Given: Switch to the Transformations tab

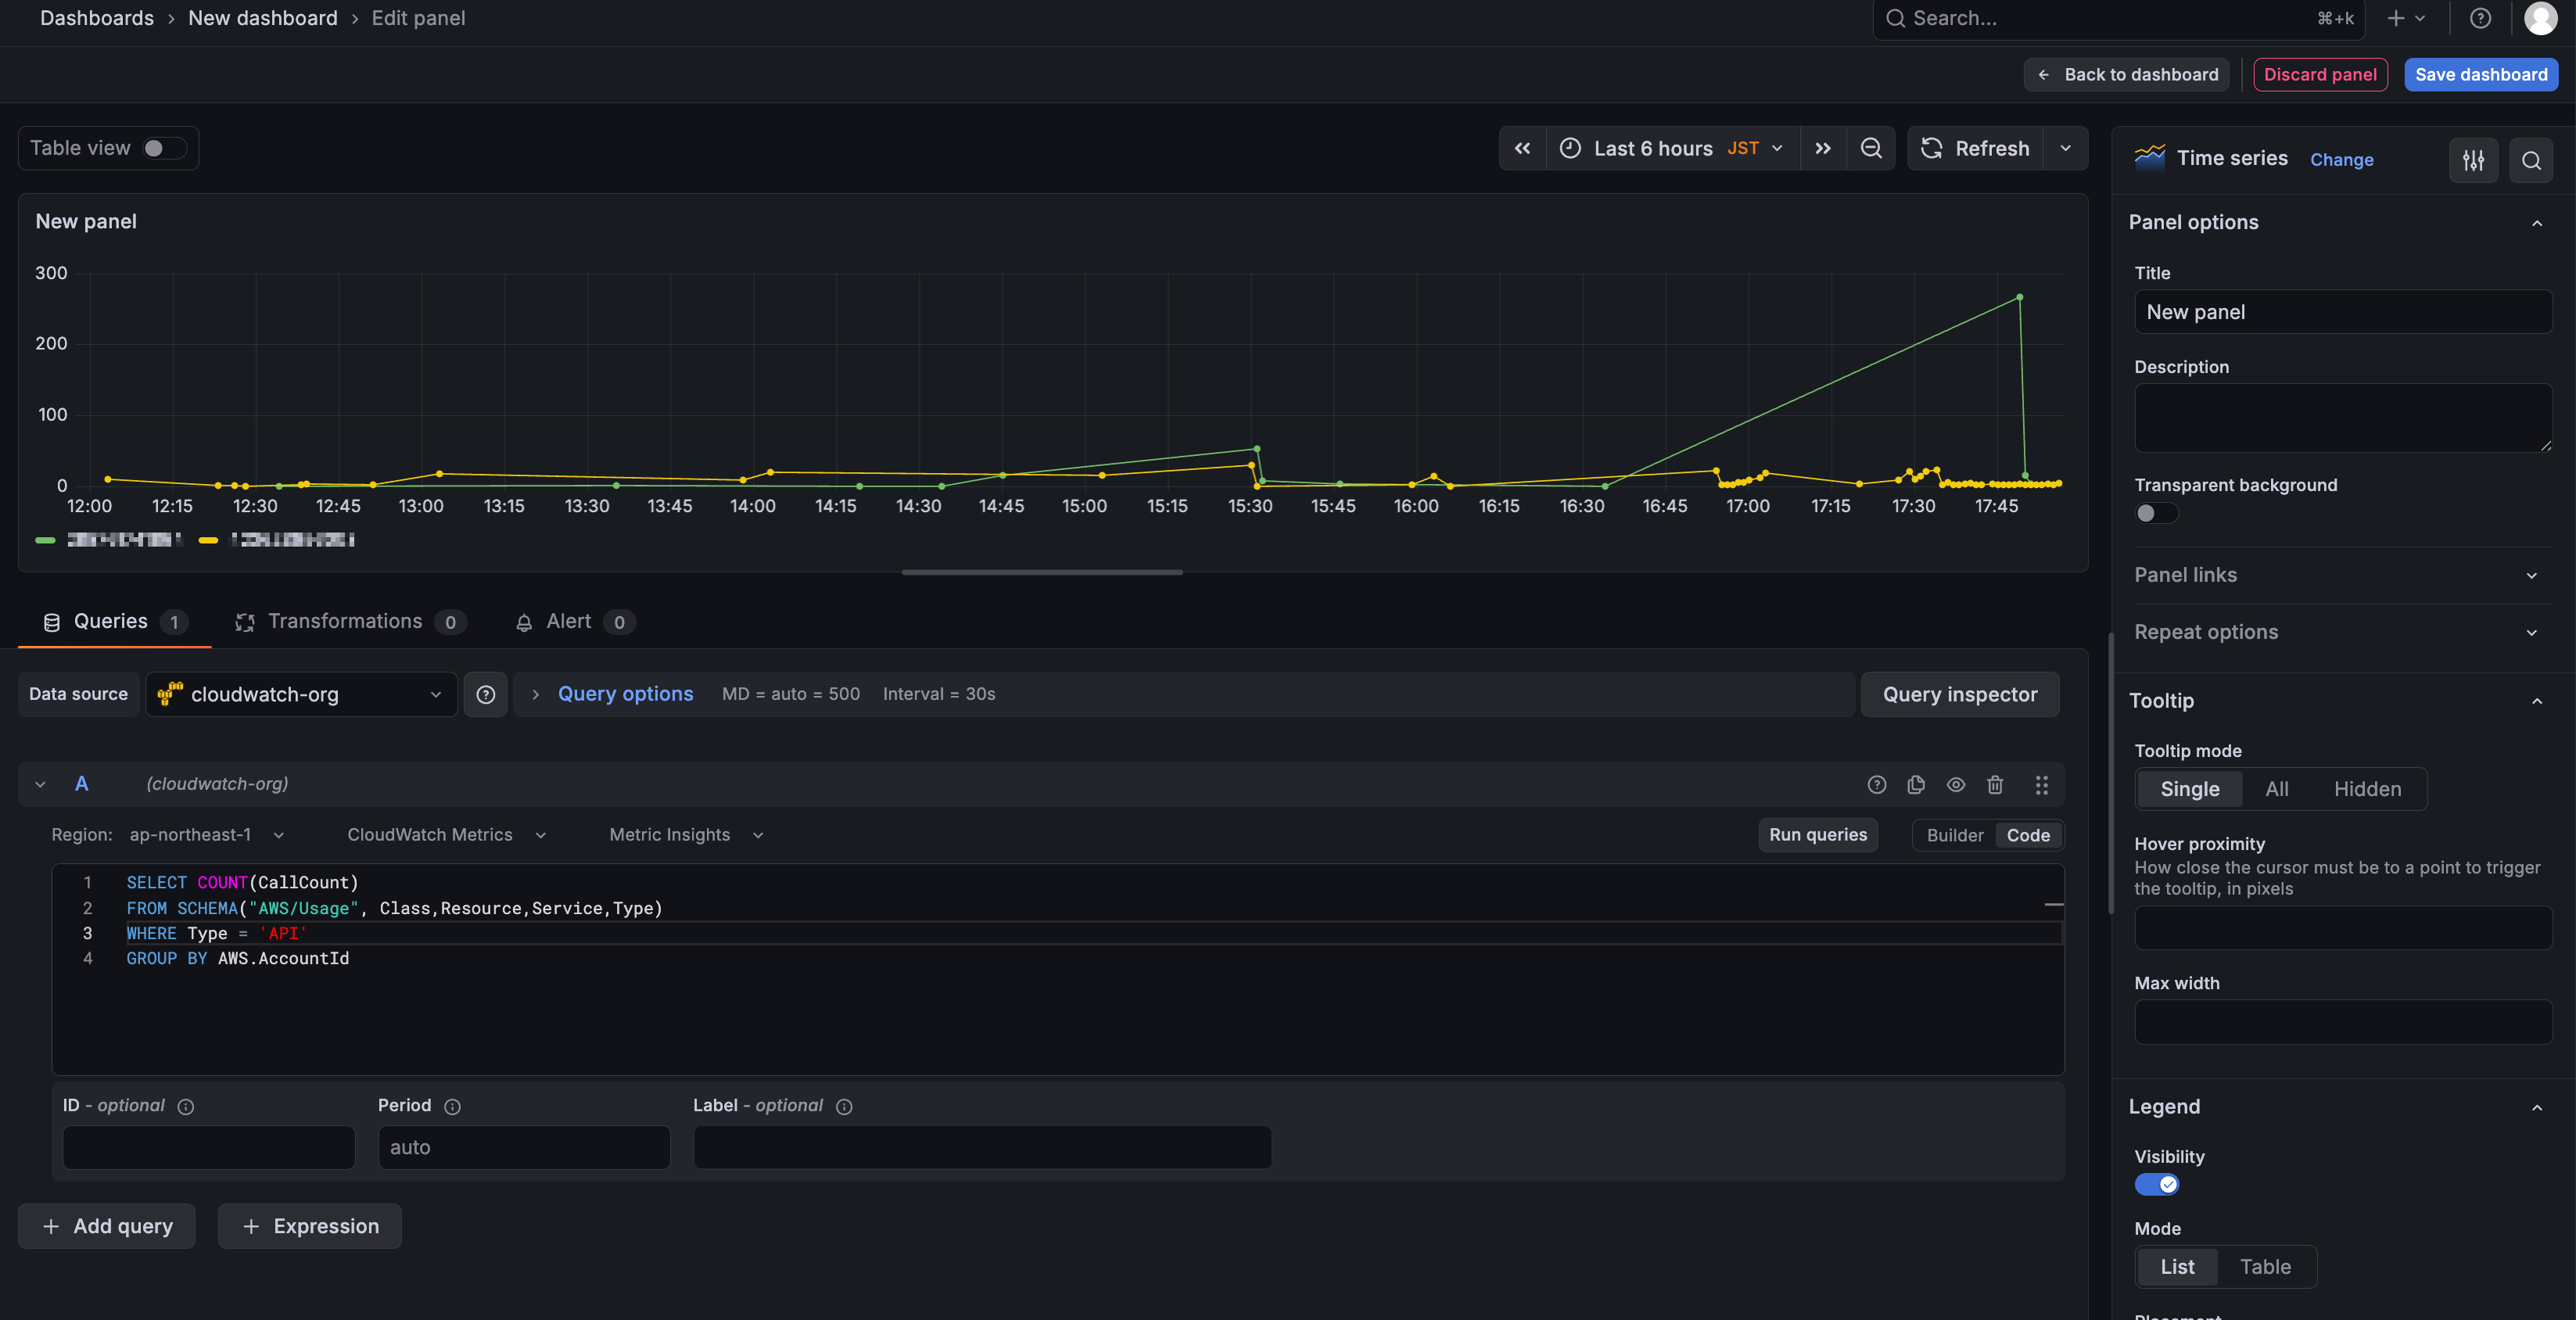Looking at the screenshot, I should (x=345, y=622).
